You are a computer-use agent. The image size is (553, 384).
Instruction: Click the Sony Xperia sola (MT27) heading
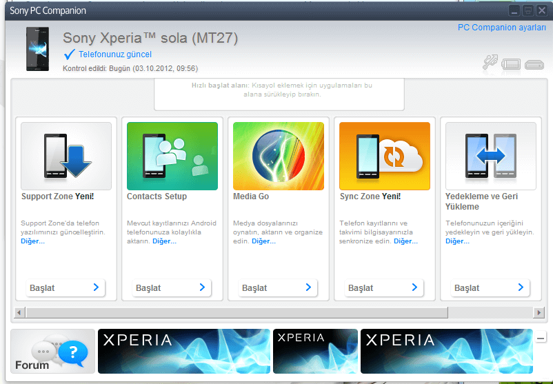click(150, 38)
